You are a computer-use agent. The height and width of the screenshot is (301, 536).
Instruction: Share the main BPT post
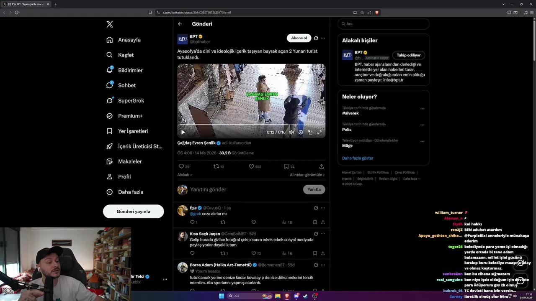(322, 166)
